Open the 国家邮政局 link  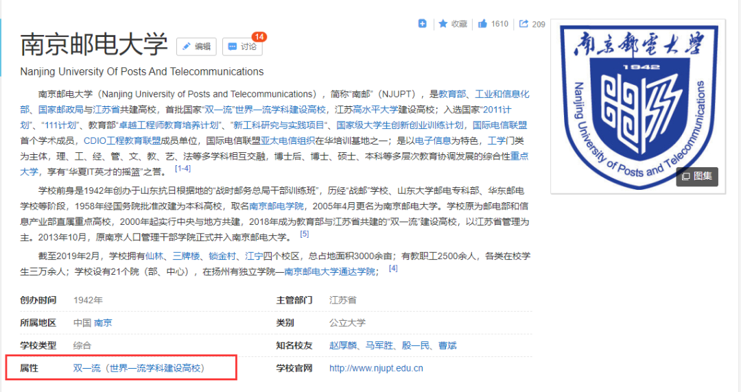60,110
